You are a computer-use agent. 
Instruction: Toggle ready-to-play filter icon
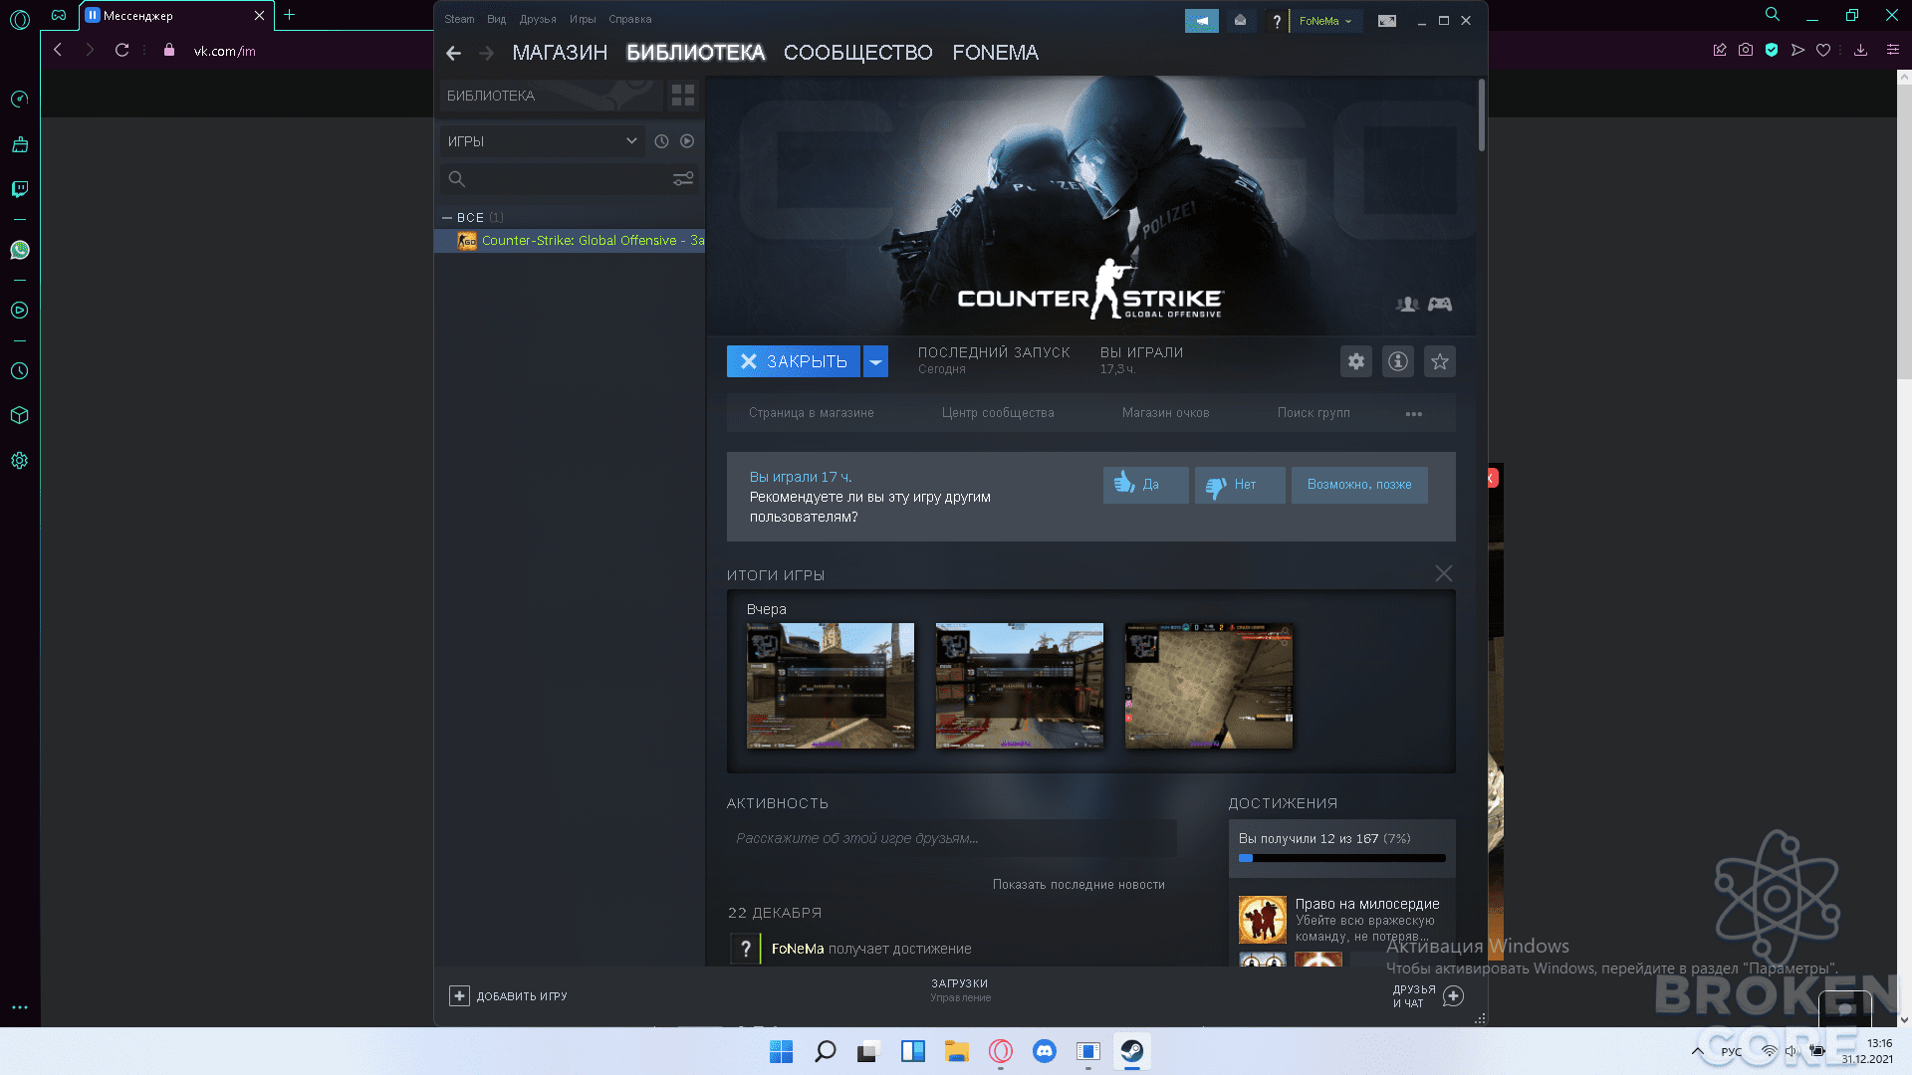(x=687, y=141)
